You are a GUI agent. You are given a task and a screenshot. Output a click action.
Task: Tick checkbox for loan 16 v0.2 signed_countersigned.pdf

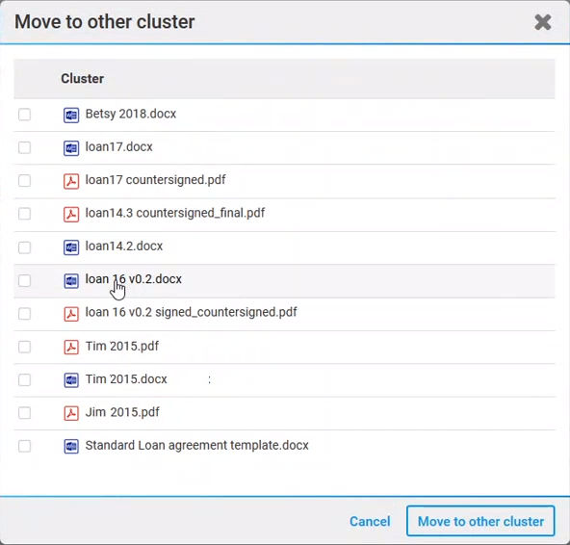[x=24, y=313]
